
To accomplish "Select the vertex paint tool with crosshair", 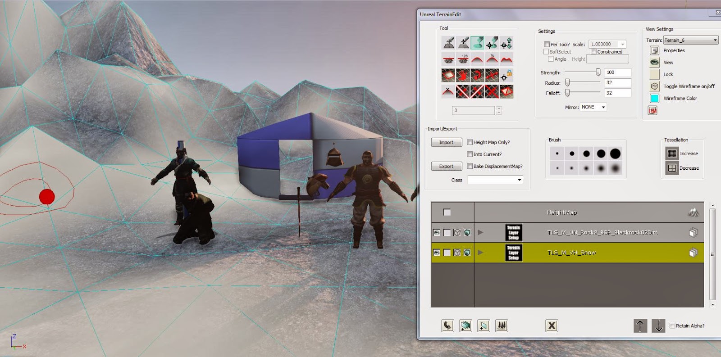I will click(x=492, y=43).
